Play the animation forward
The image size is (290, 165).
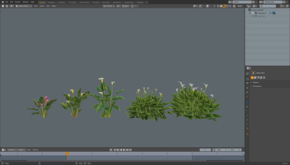124,150
